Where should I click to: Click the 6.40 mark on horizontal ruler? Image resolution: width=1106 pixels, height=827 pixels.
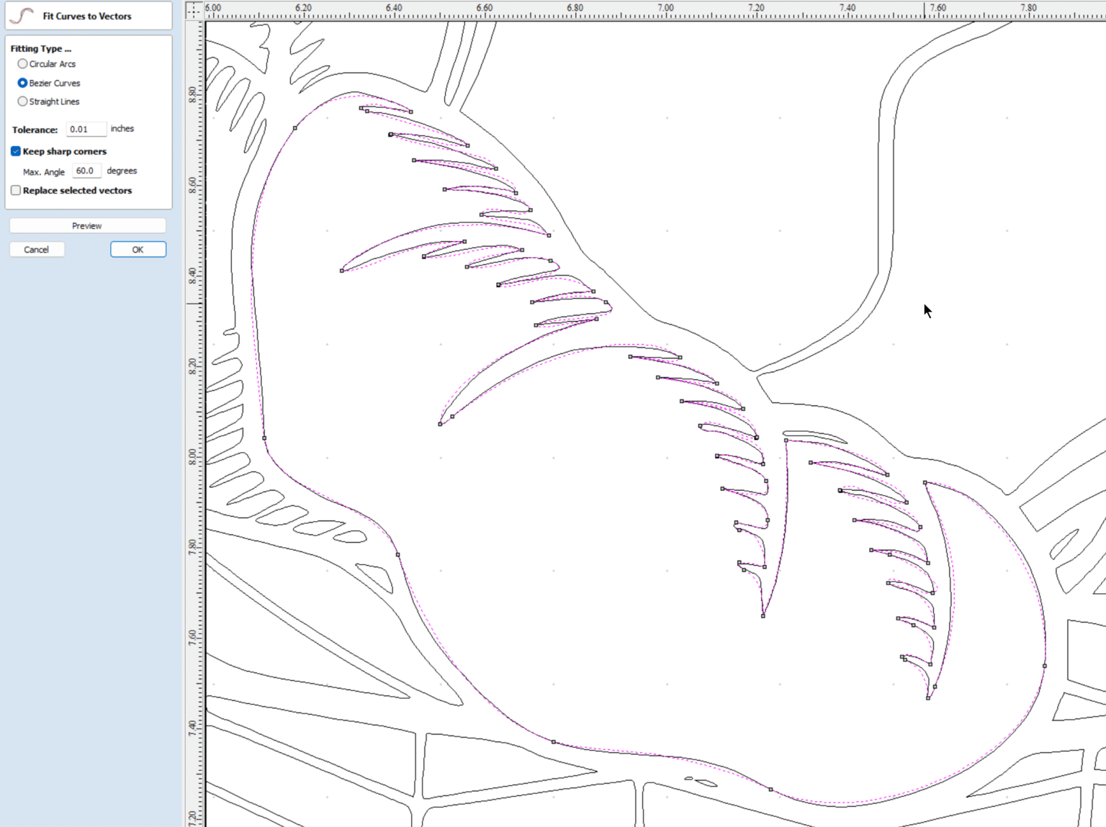(x=395, y=8)
